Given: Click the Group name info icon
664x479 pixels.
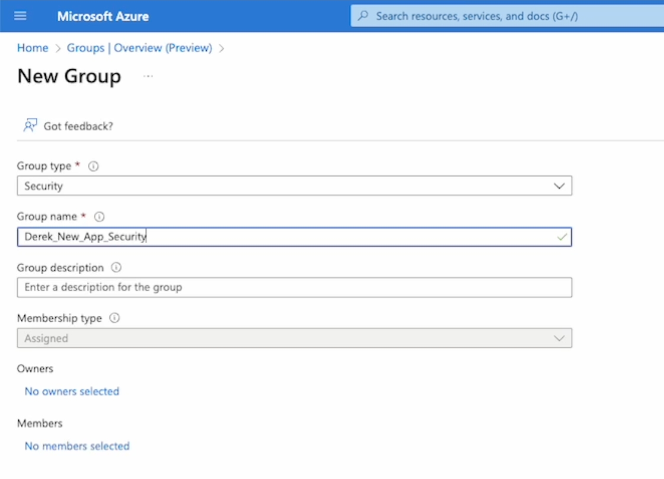Looking at the screenshot, I should click(x=99, y=217).
